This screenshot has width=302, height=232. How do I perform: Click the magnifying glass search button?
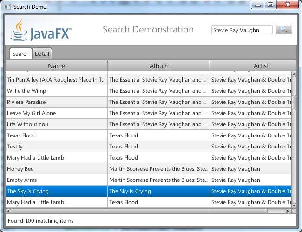tap(283, 30)
